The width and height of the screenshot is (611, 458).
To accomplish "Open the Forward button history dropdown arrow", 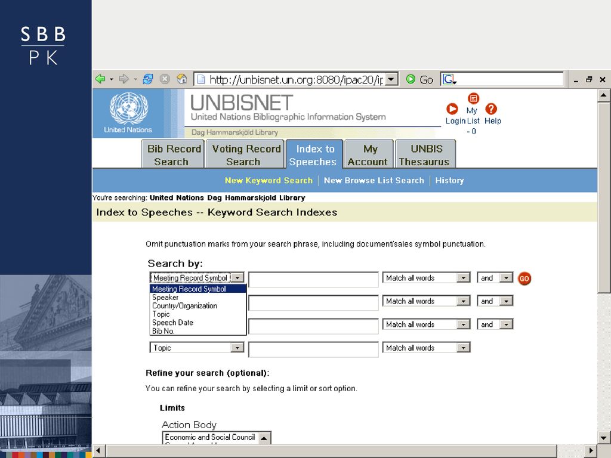I will tap(135, 79).
